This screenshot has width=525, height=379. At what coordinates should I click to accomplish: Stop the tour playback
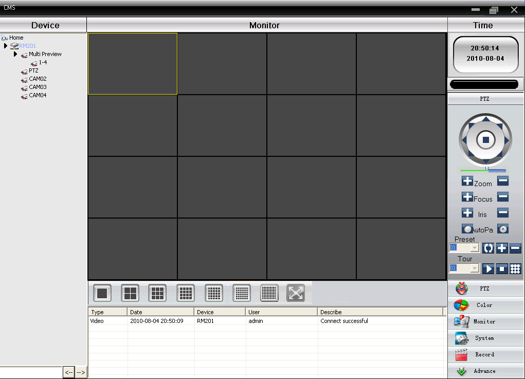tap(501, 268)
